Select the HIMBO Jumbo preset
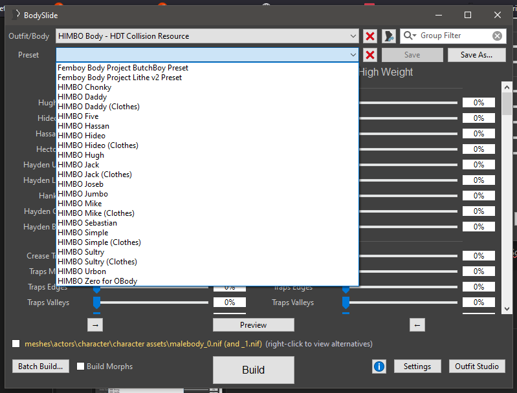517x393 pixels. point(208,194)
